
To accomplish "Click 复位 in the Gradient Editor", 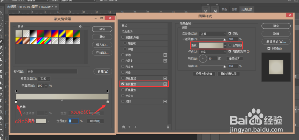I will pos(102,37).
